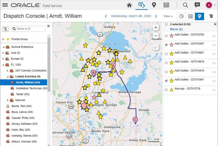Check Add Outlets - 327015702
The image size is (218, 146).
coord(166,36)
